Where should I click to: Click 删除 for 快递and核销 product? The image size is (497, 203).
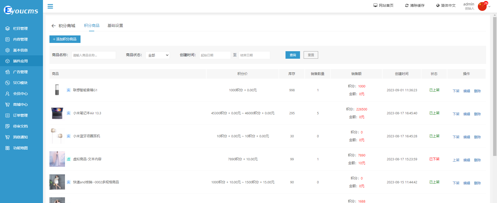point(477,183)
